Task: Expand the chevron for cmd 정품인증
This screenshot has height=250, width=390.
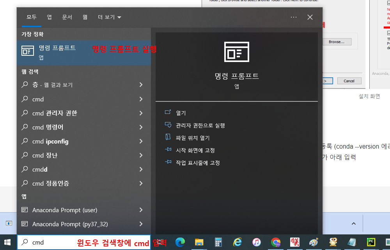Action: tap(141, 183)
